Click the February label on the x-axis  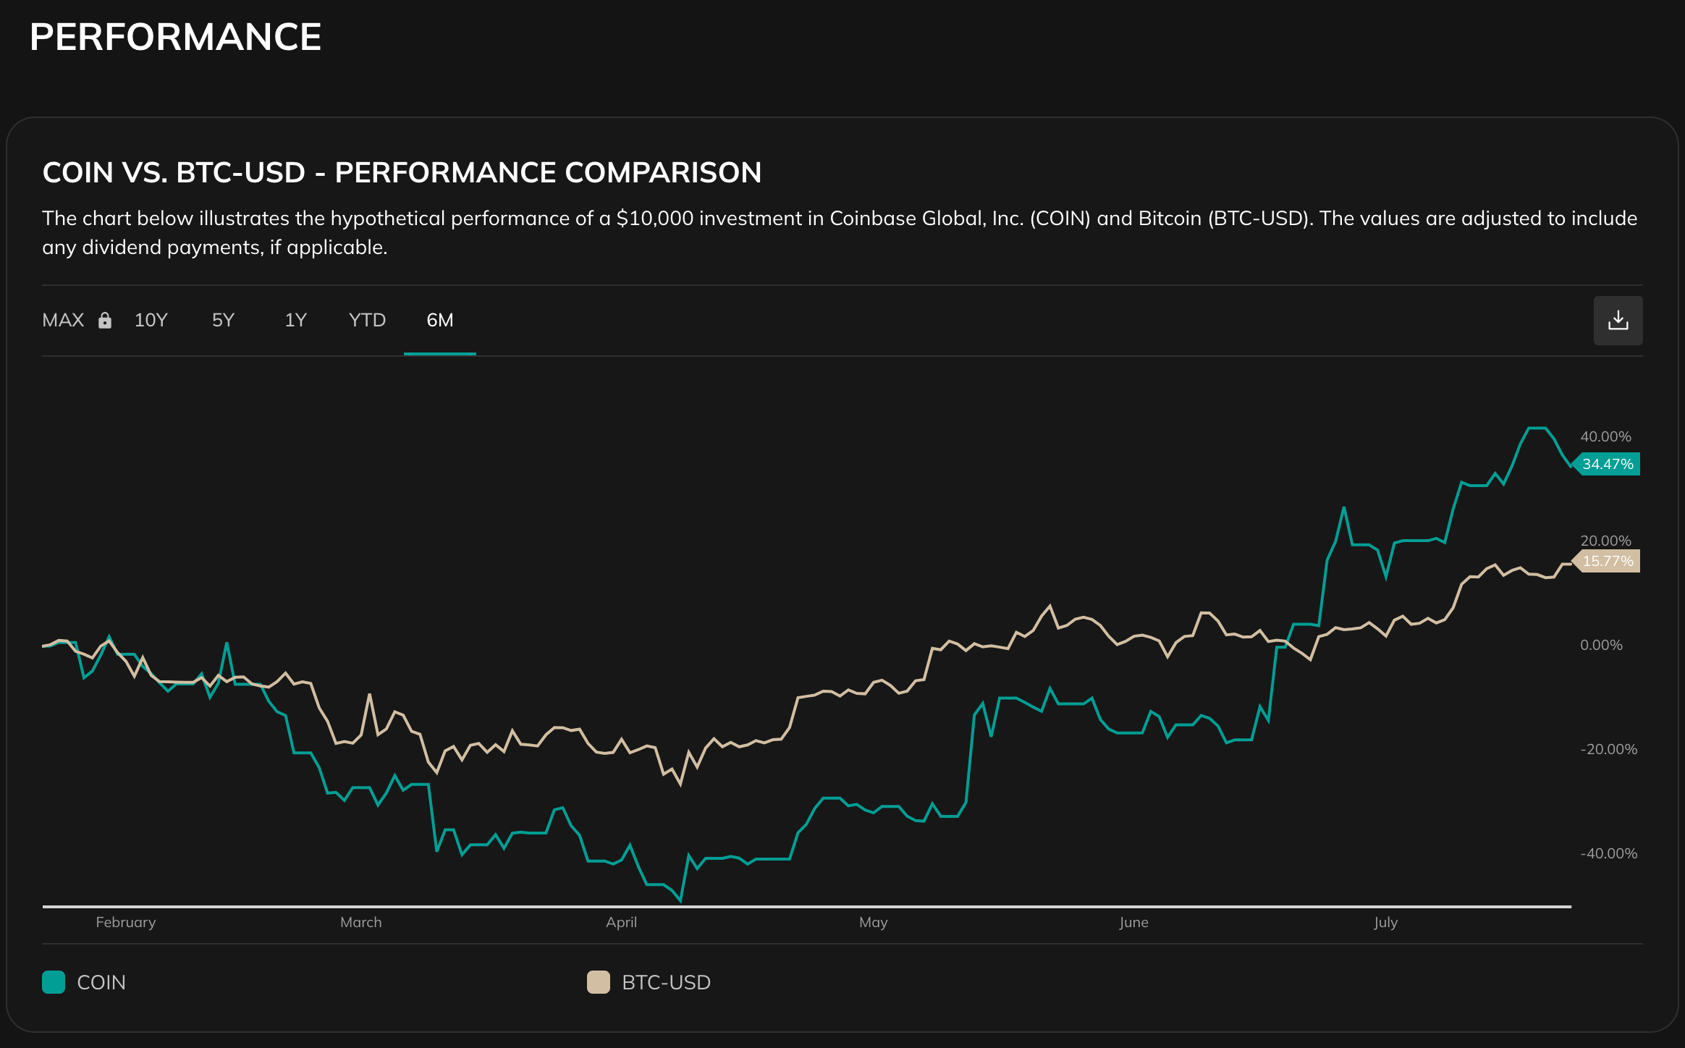click(126, 922)
